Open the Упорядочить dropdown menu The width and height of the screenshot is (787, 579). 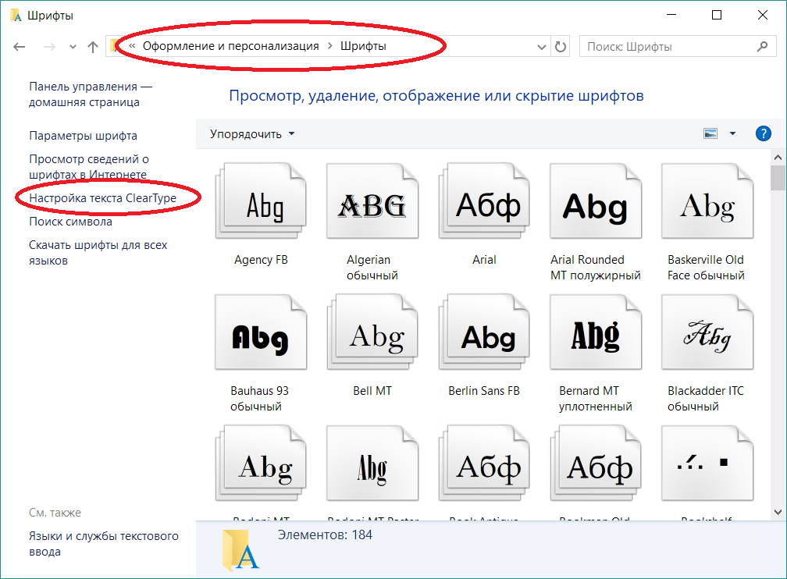pos(252,133)
